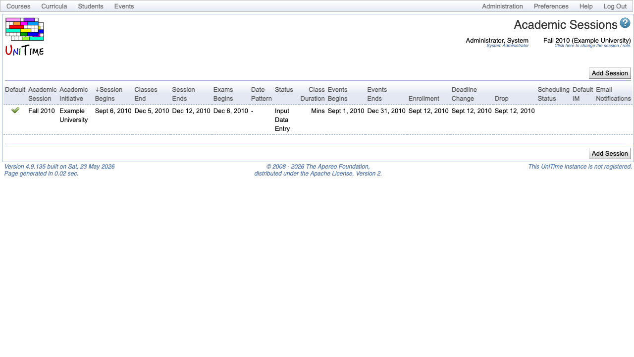Click the green default session checkmark

click(15, 110)
